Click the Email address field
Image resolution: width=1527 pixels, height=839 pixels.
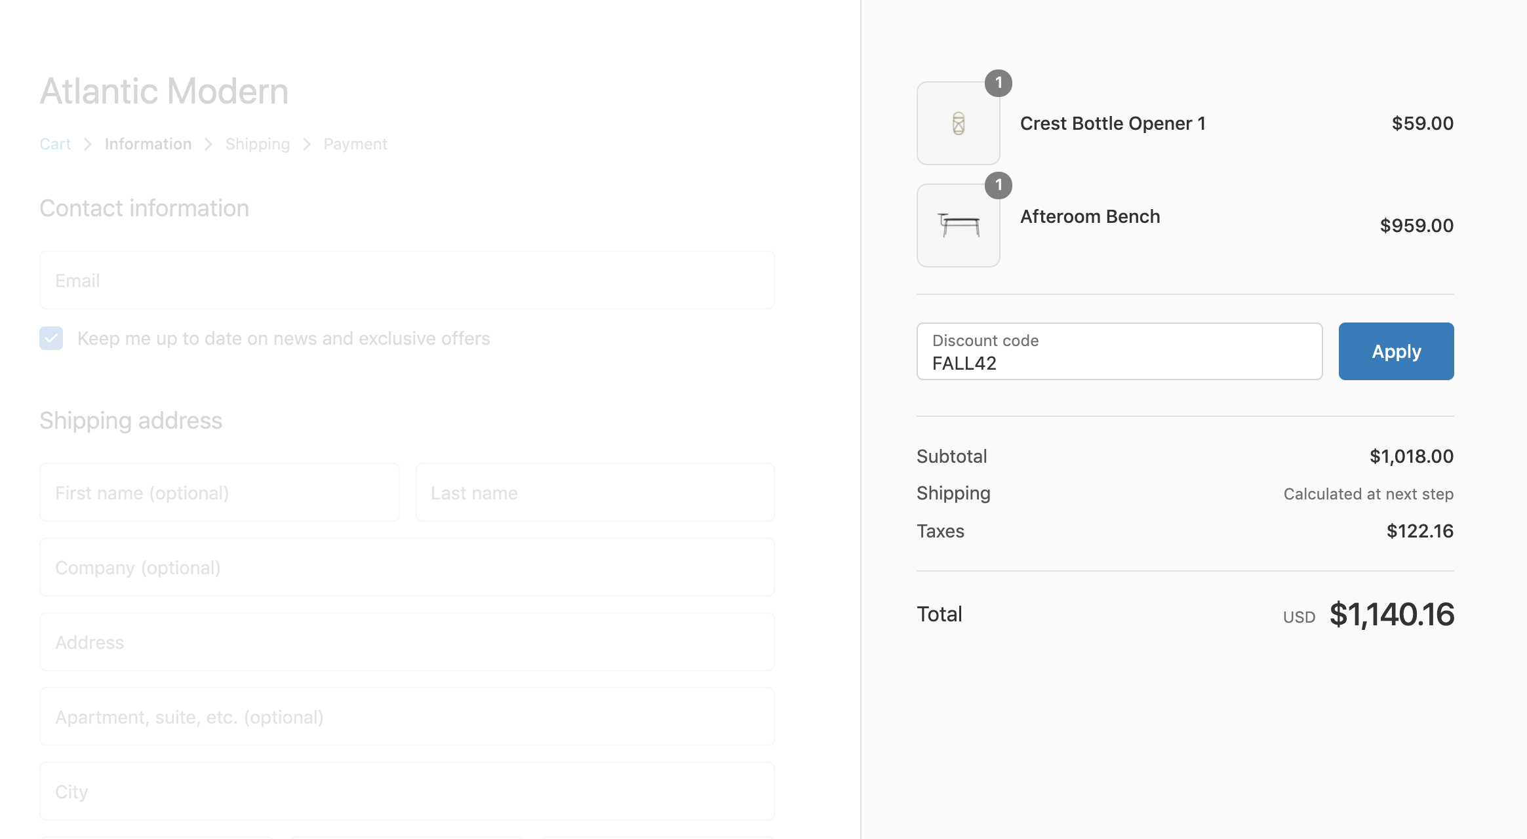click(x=407, y=280)
